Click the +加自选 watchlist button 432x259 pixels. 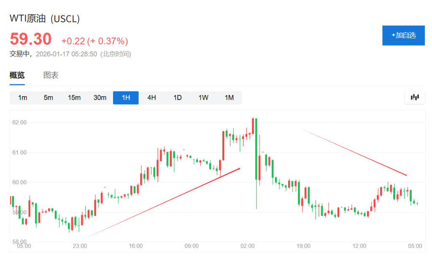coord(403,35)
